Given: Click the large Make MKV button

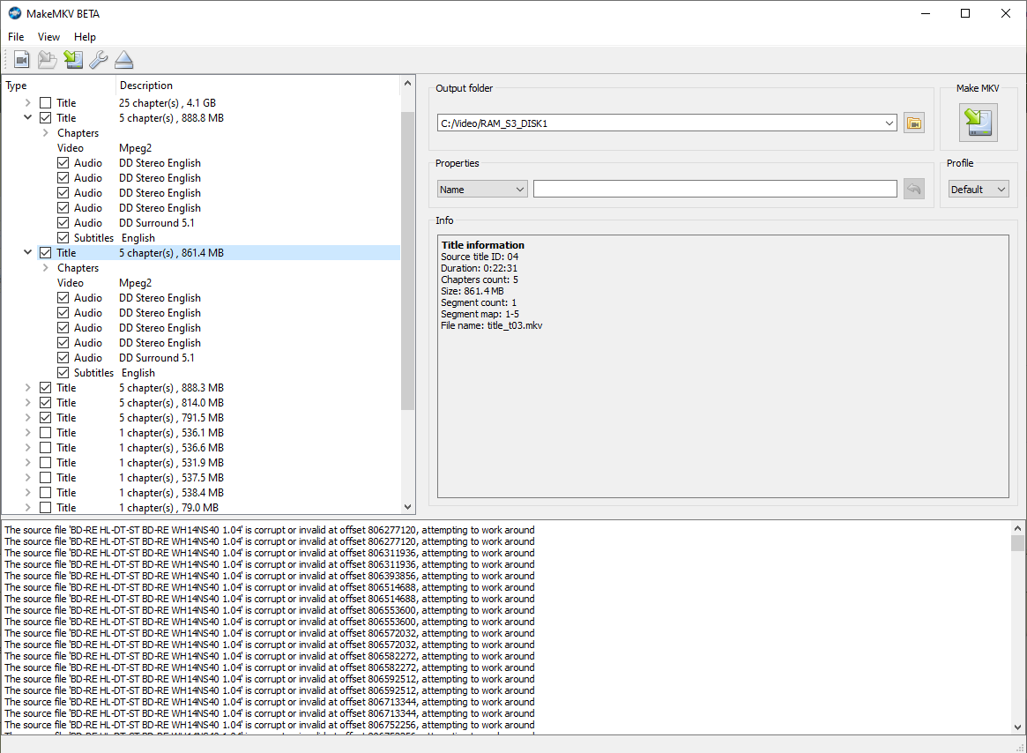Looking at the screenshot, I should tap(979, 123).
